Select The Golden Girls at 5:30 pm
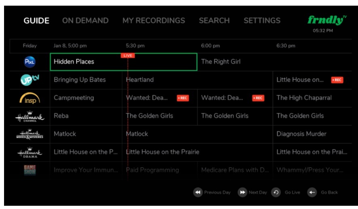The height and width of the screenshot is (209, 358). point(160,116)
